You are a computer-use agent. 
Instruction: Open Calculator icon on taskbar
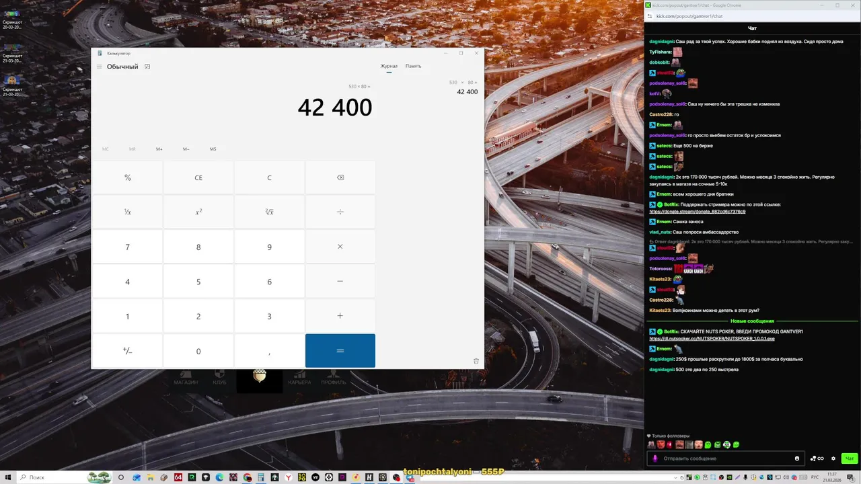(260, 477)
